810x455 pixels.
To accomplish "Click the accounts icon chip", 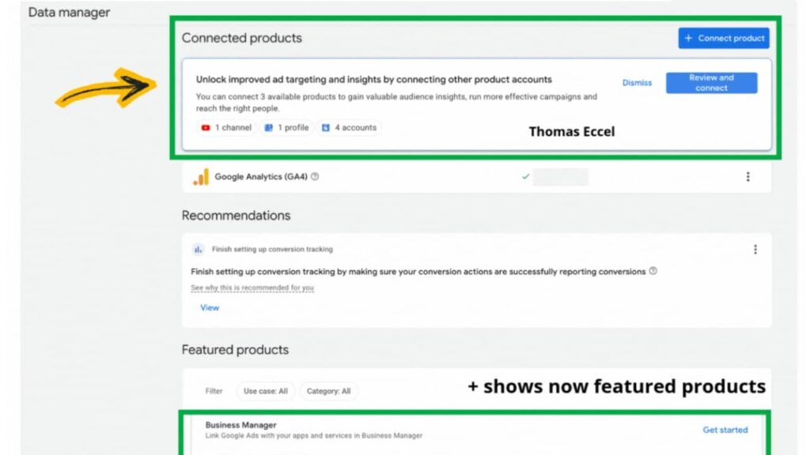I will pyautogui.click(x=326, y=127).
